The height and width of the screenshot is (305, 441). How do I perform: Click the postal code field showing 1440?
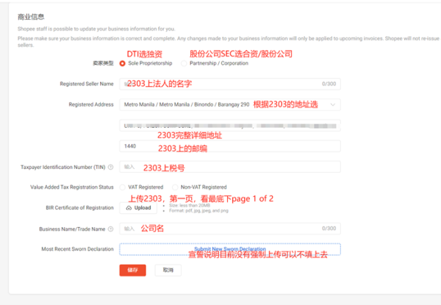(x=229, y=146)
